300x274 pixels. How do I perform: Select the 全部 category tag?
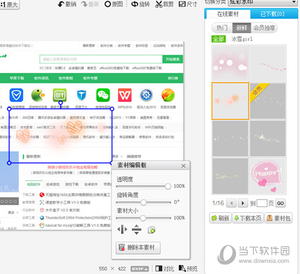click(x=218, y=39)
